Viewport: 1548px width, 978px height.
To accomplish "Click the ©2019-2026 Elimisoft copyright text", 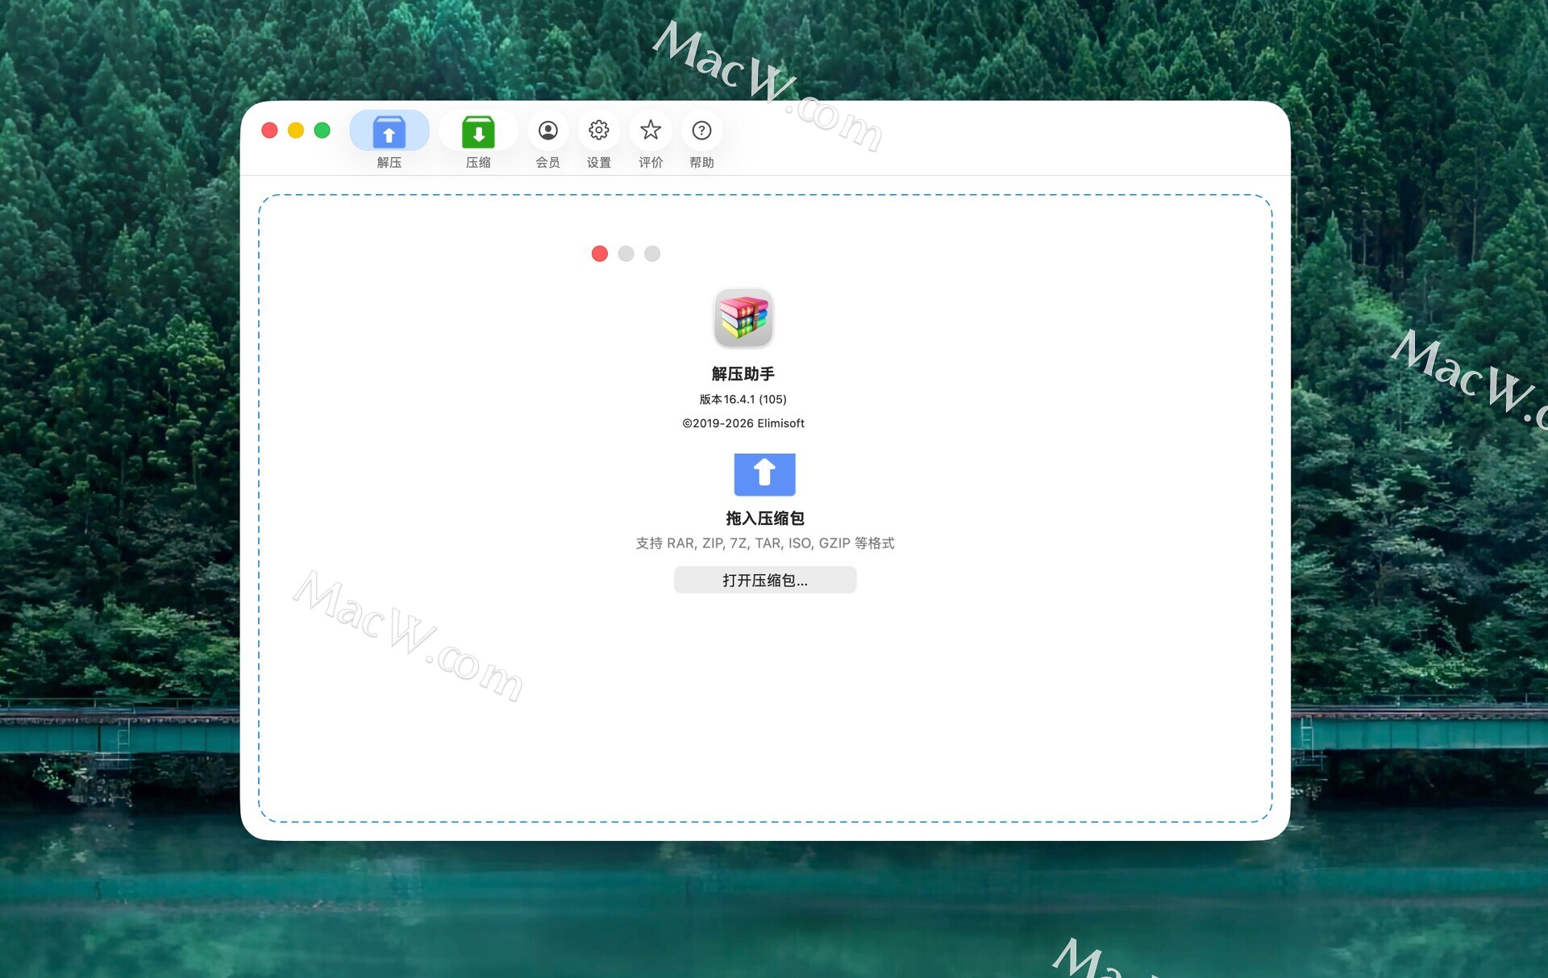I will click(x=743, y=423).
